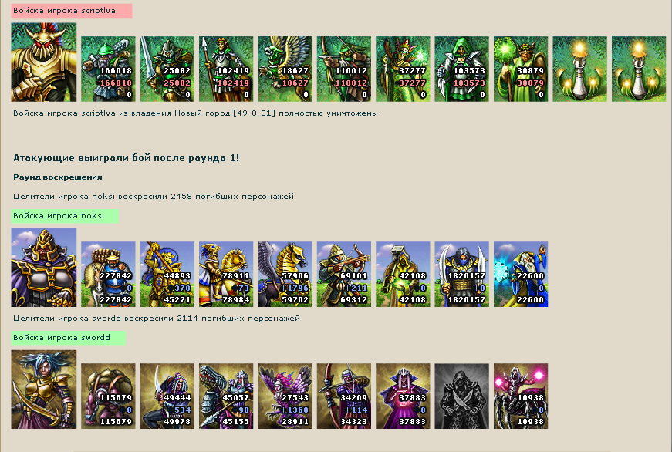Select swordd's dark elf archer with 34209
This screenshot has height=452, width=672.
[343, 396]
